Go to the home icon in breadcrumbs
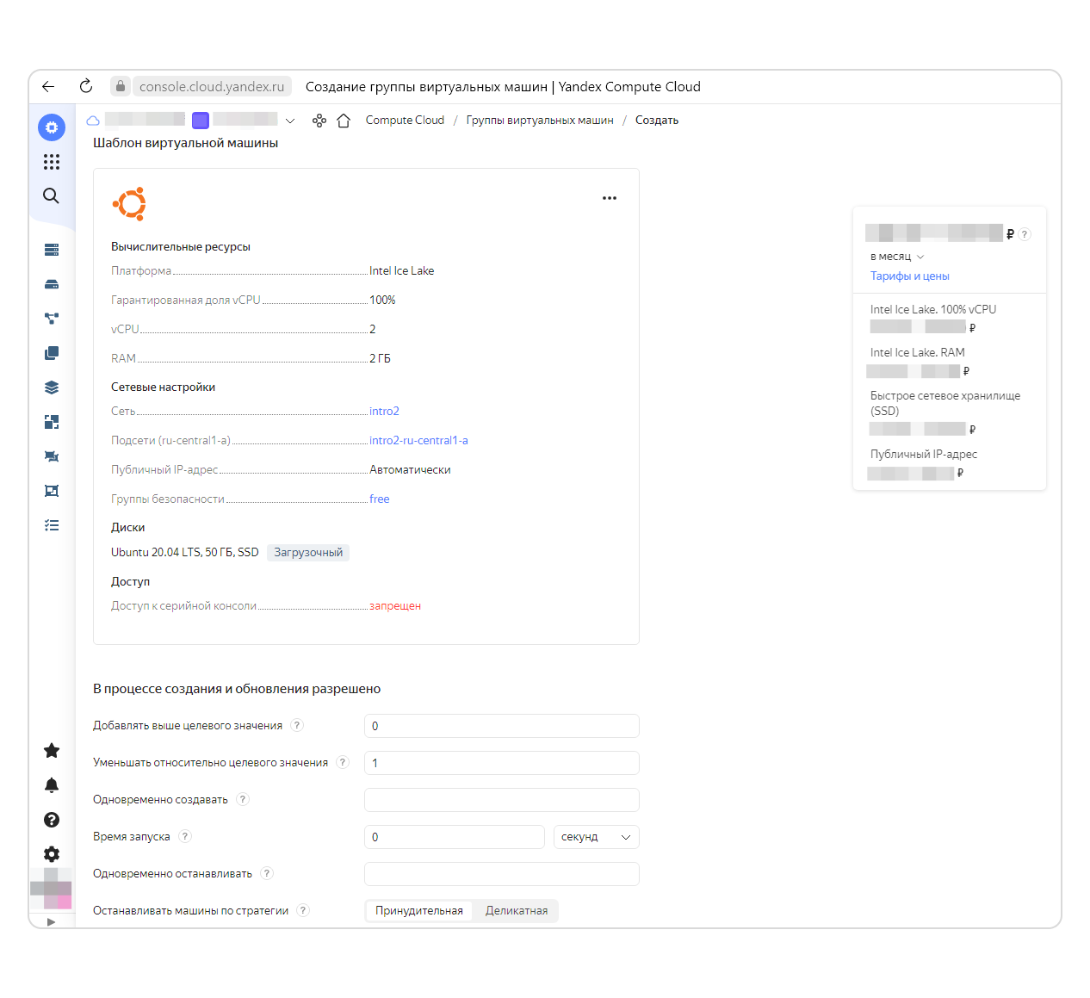The width and height of the screenshot is (1090, 998). (x=344, y=121)
